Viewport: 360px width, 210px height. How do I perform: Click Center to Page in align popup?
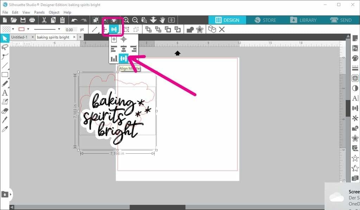(114, 39)
